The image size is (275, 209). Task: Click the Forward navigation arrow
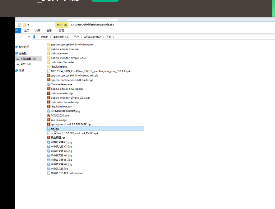coord(20,37)
